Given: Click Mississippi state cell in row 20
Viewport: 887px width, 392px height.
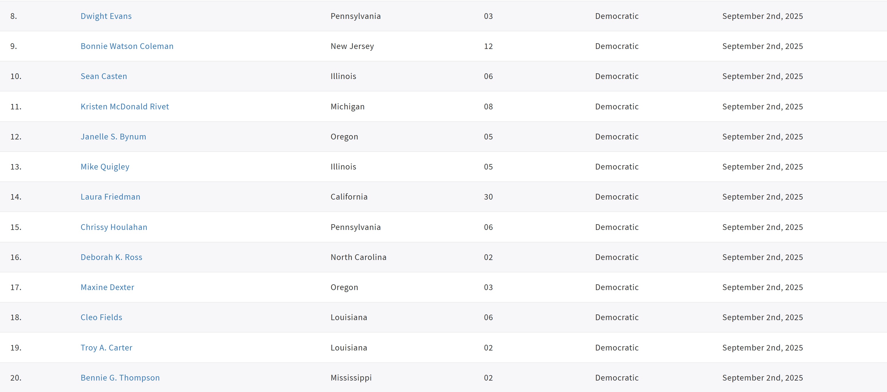Looking at the screenshot, I should (351, 378).
